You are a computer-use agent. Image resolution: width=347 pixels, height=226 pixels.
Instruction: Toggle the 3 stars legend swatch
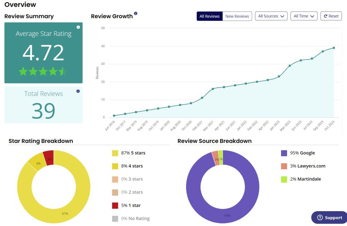point(115,179)
